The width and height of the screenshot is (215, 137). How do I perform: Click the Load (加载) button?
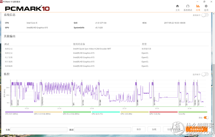click(x=154, y=129)
